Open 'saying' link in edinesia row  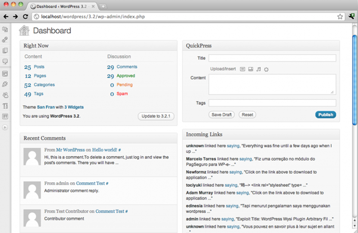pos(232,206)
